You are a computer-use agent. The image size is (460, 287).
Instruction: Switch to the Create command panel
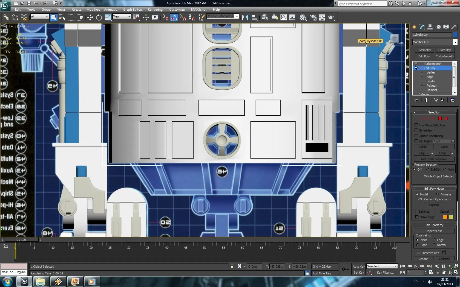414,27
